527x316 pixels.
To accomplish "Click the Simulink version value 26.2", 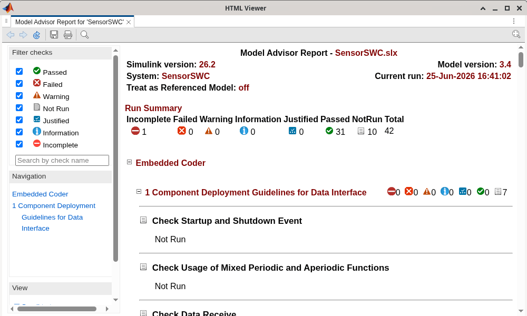I will point(207,64).
